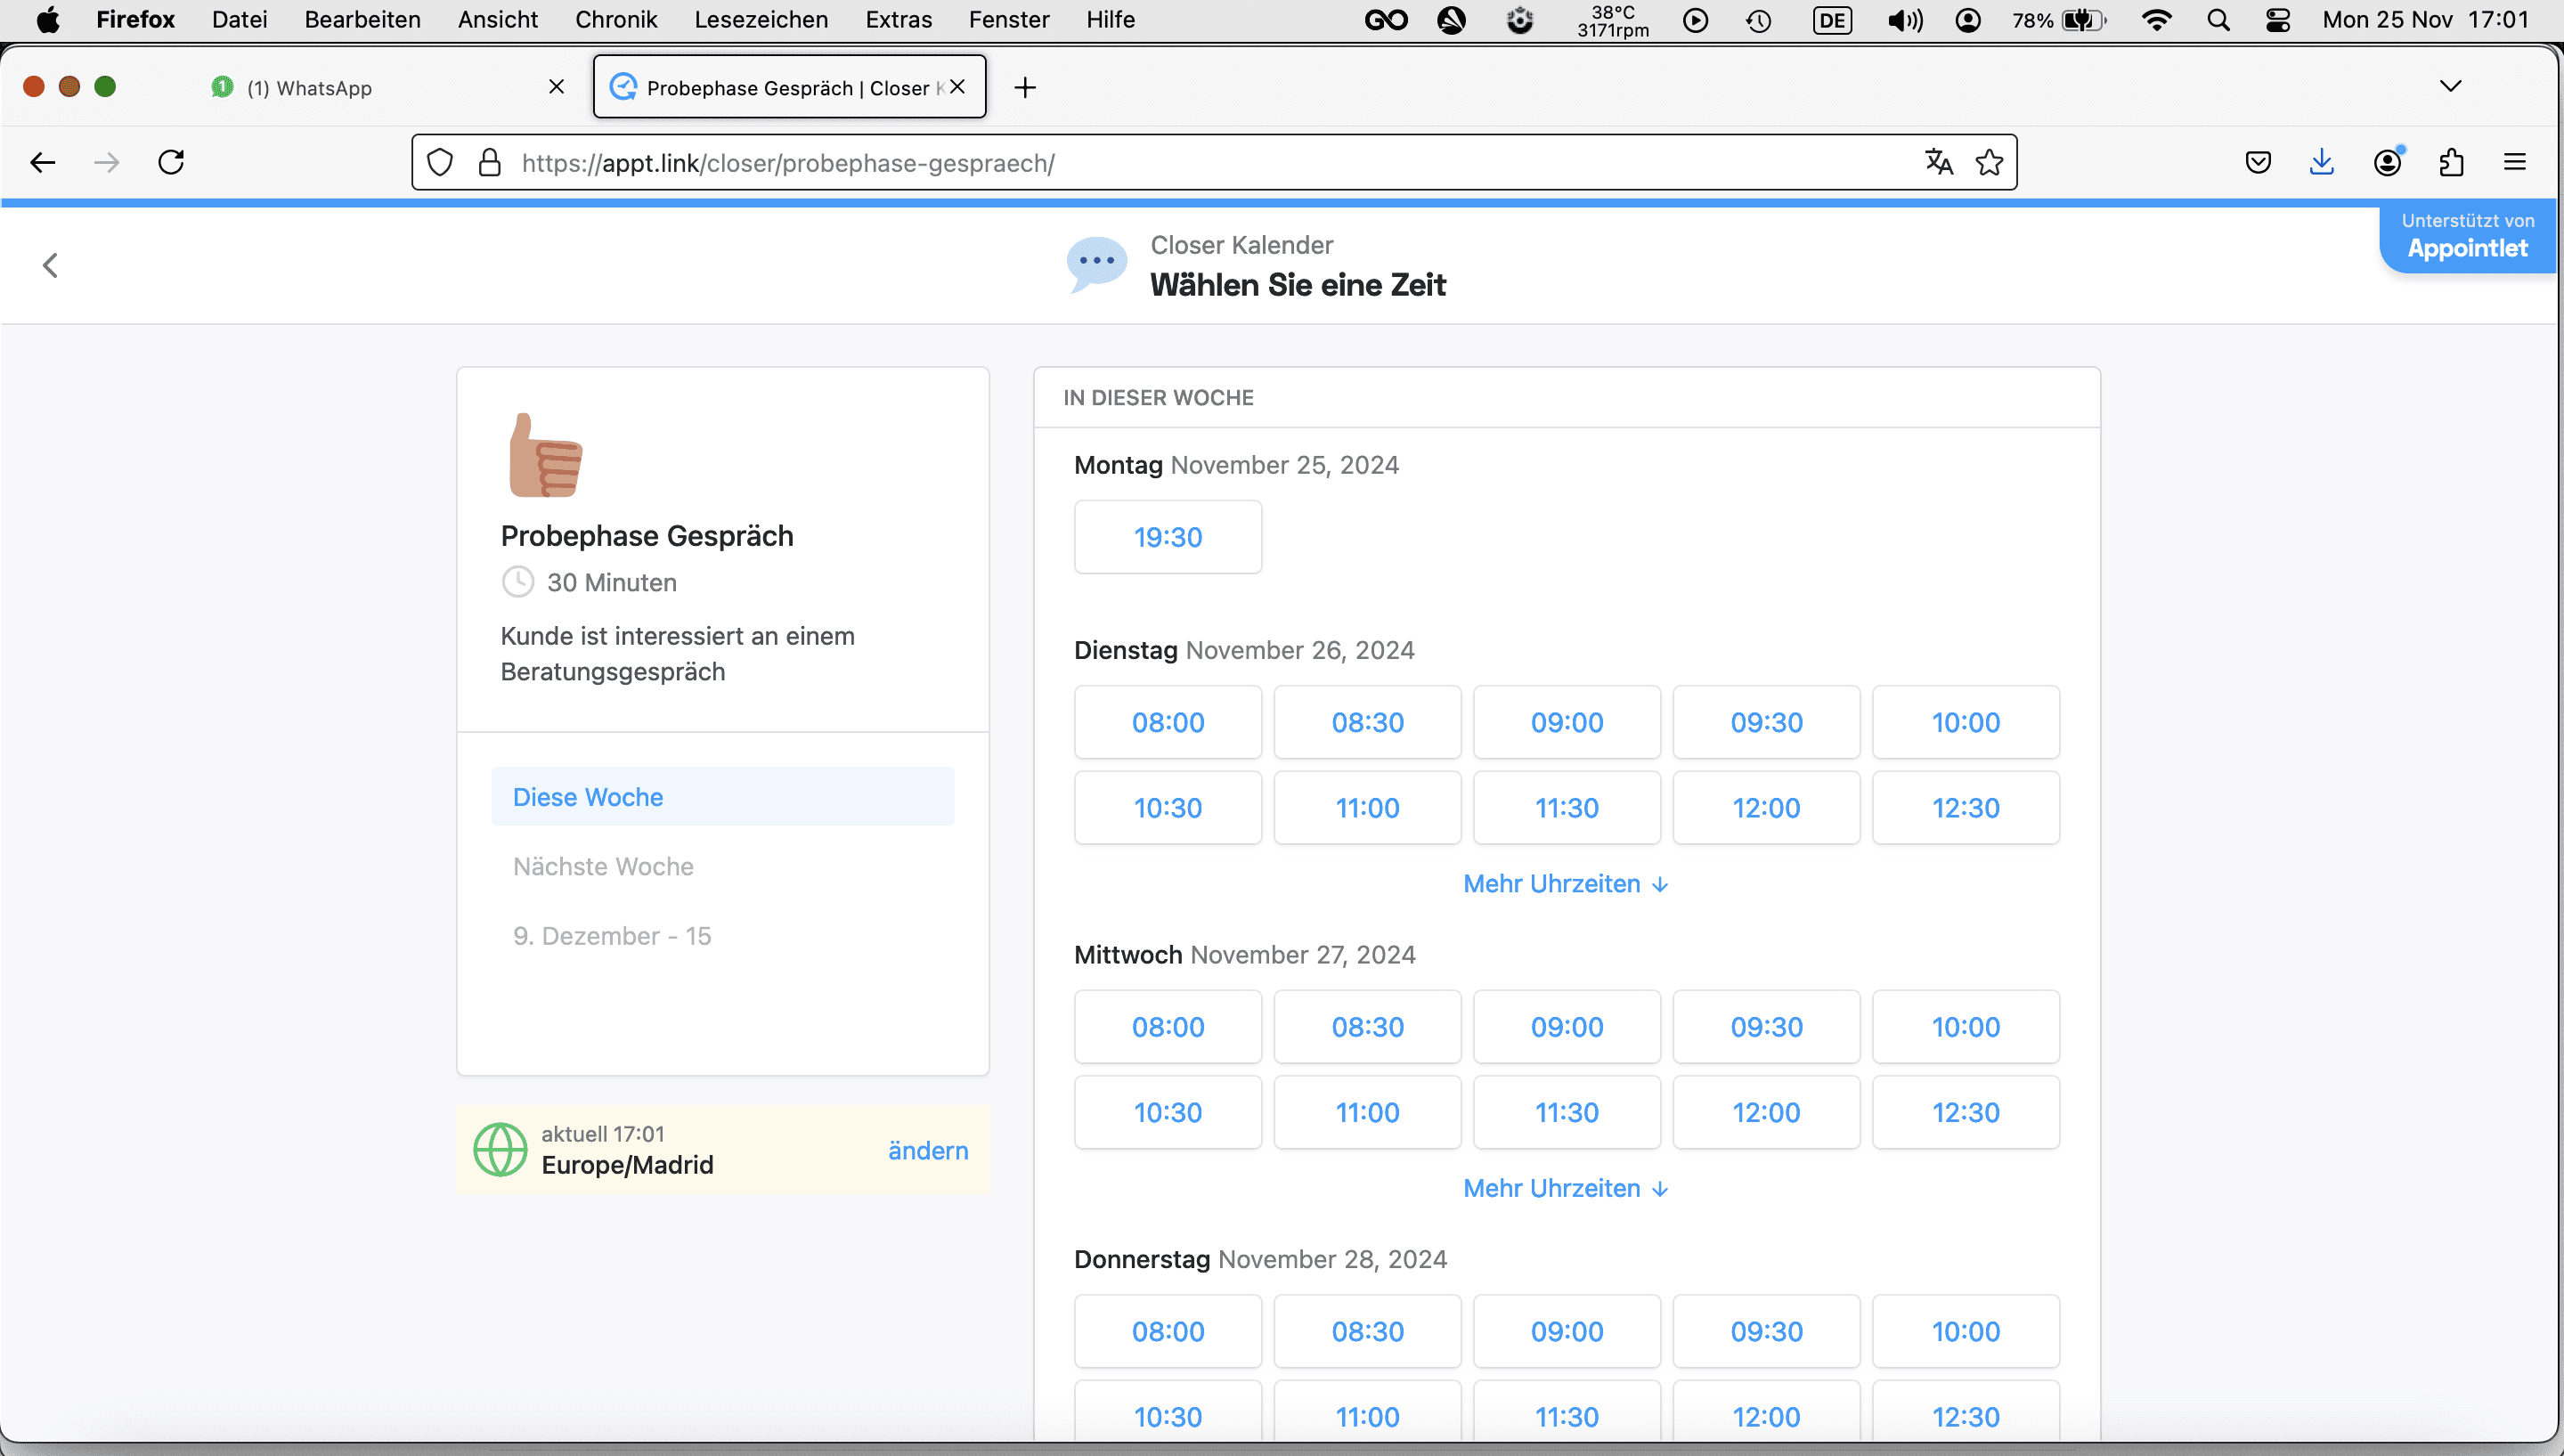
Task: Click the page translate icon in address bar
Action: point(1938,162)
